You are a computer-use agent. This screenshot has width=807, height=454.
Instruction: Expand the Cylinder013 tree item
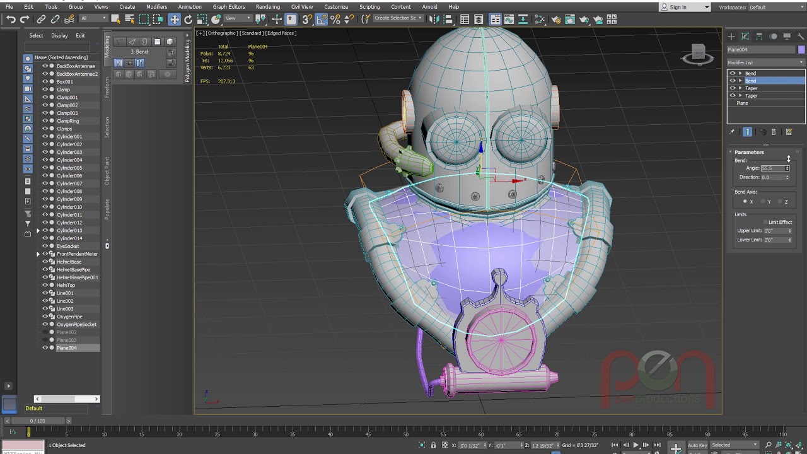38,231
